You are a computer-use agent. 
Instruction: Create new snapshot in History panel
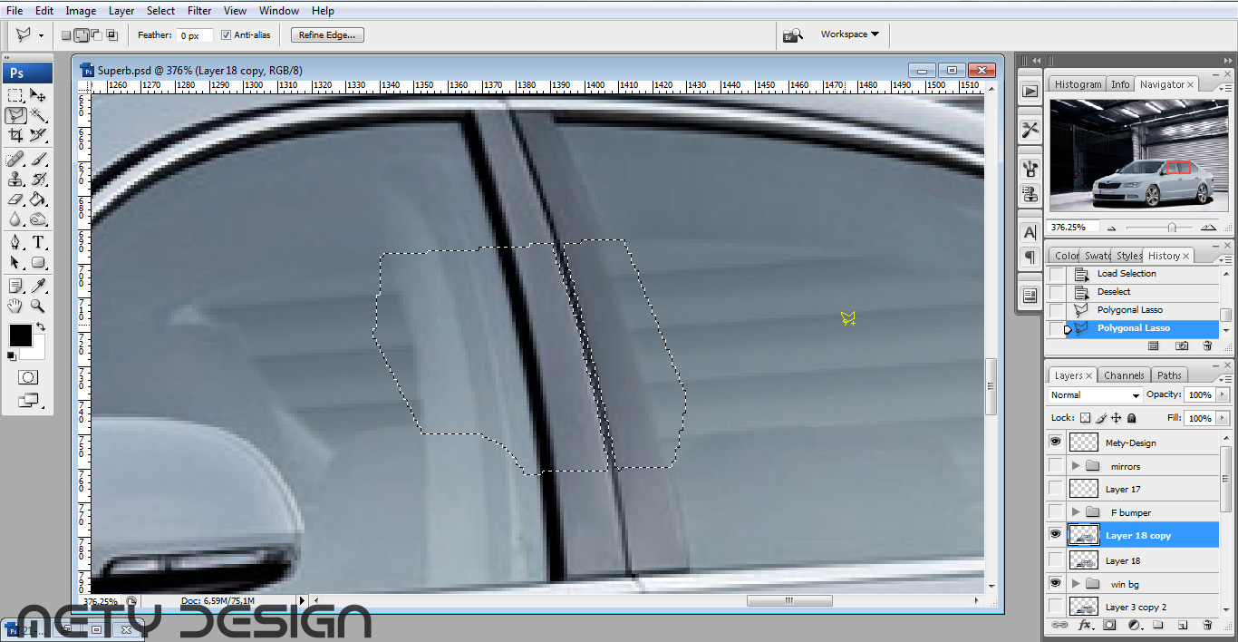[1182, 345]
